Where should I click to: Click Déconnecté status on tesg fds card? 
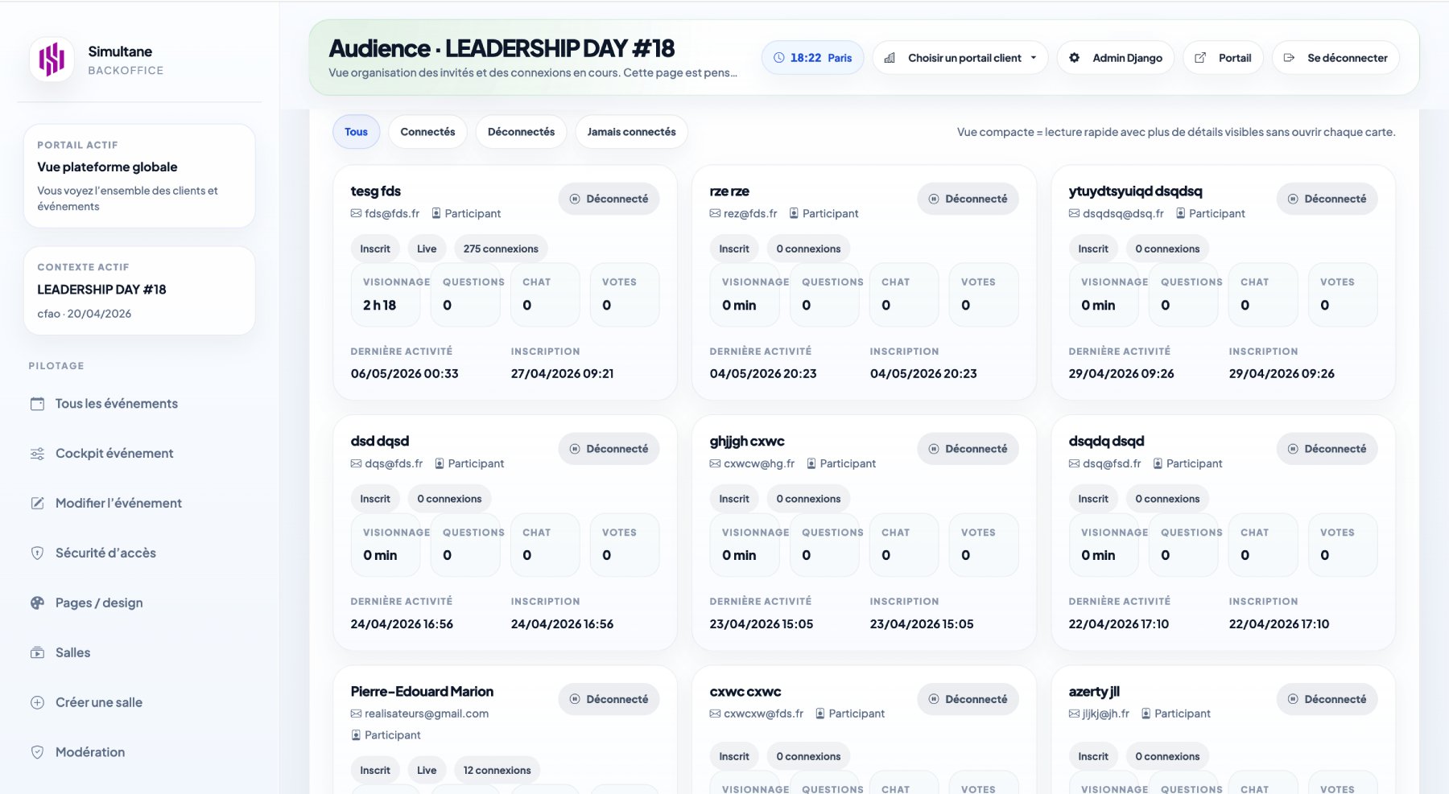click(x=609, y=200)
